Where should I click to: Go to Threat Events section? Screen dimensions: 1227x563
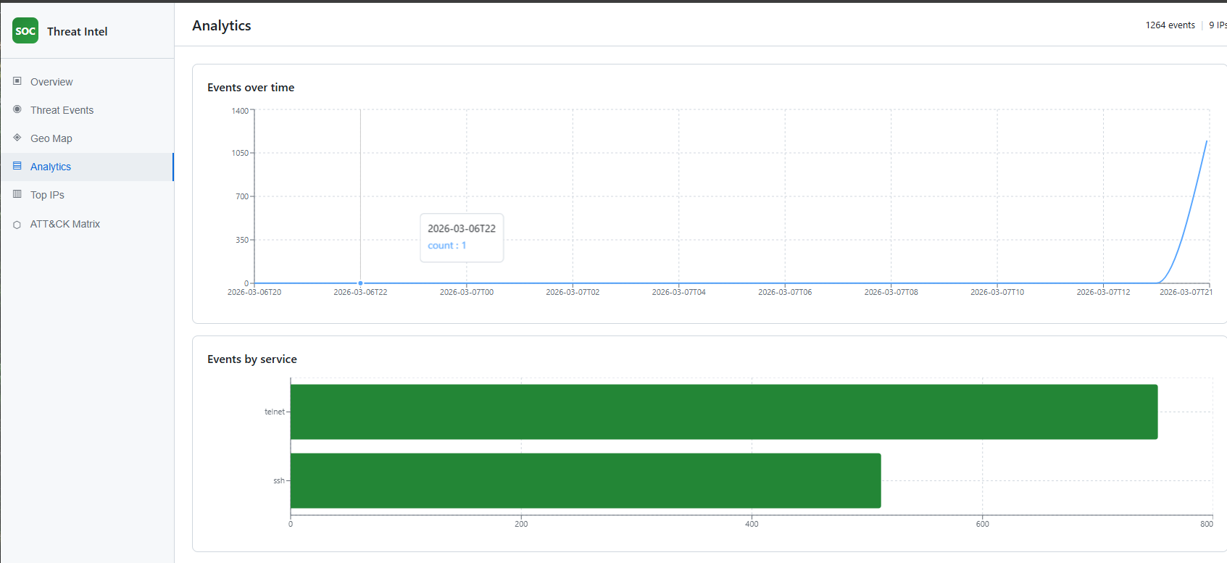pos(62,110)
